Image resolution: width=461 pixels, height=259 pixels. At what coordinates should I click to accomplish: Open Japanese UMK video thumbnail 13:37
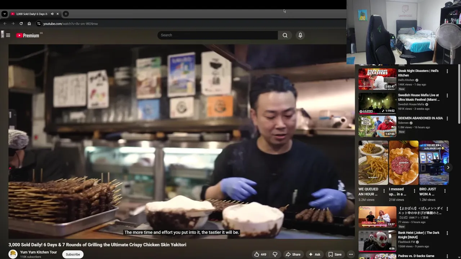(377, 217)
